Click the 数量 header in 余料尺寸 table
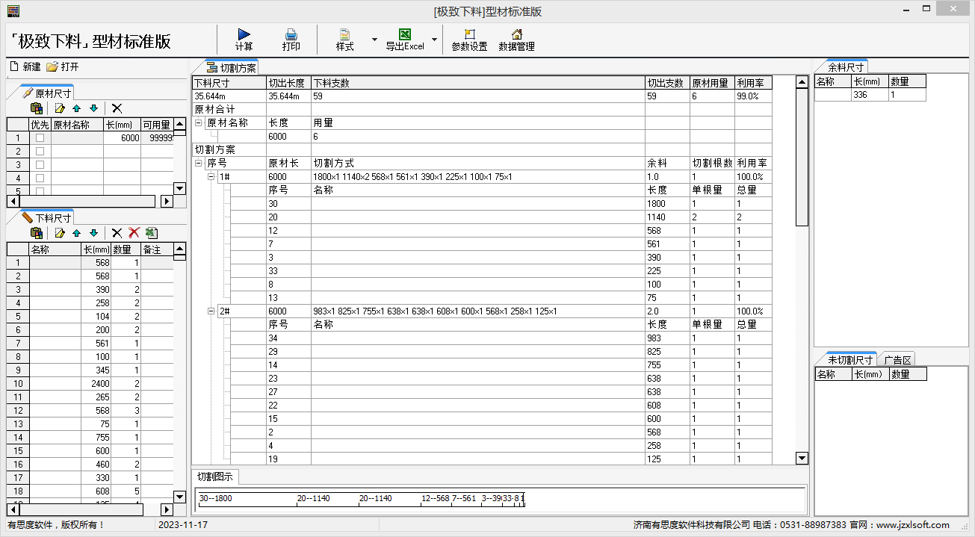975x537 pixels. click(907, 81)
